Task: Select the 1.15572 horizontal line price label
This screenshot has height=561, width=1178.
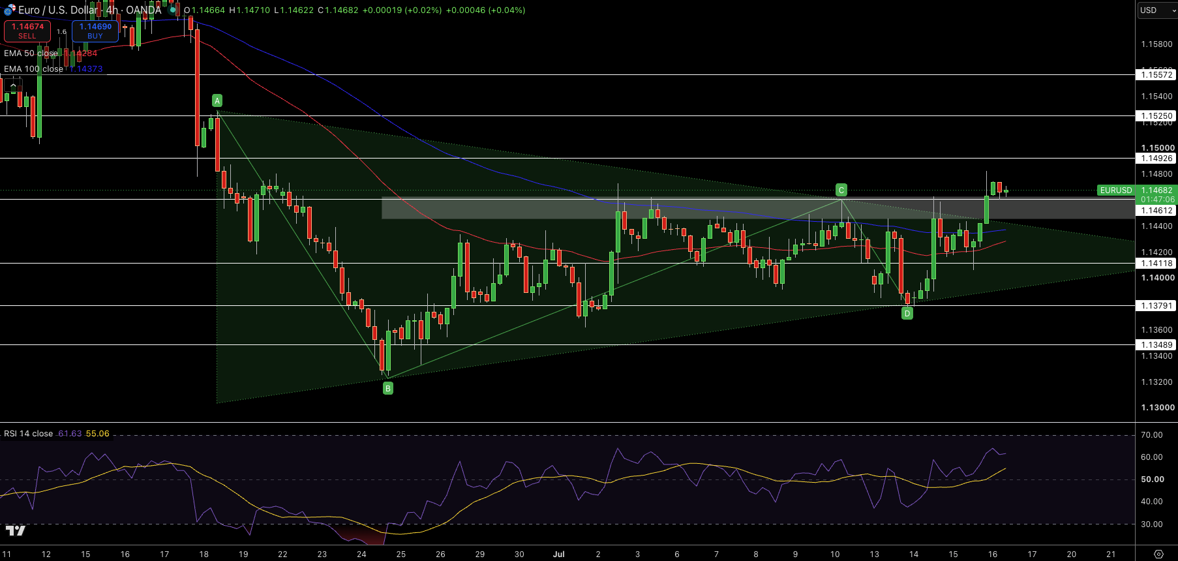Action: [x=1156, y=75]
